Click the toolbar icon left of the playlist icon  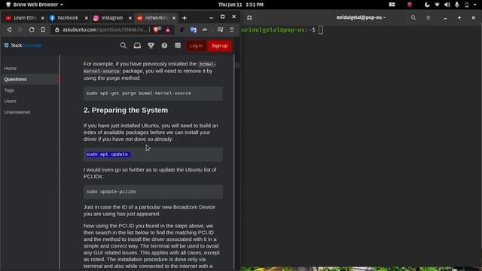point(205,30)
